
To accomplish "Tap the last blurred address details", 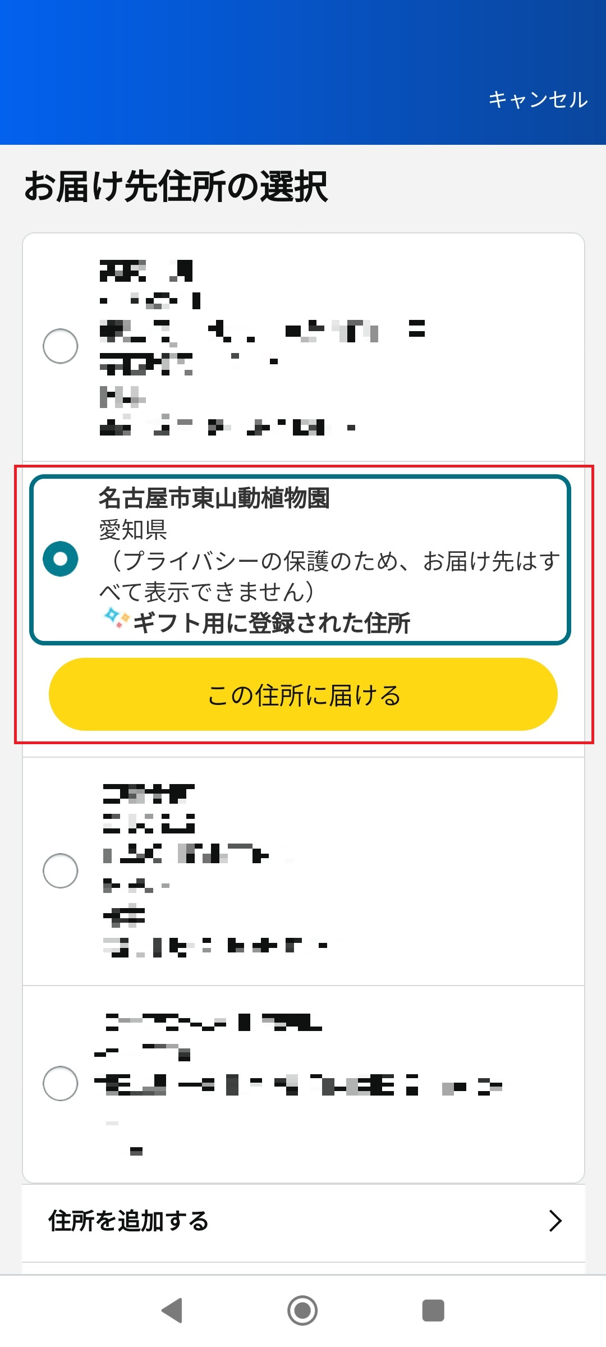I will pyautogui.click(x=297, y=1083).
